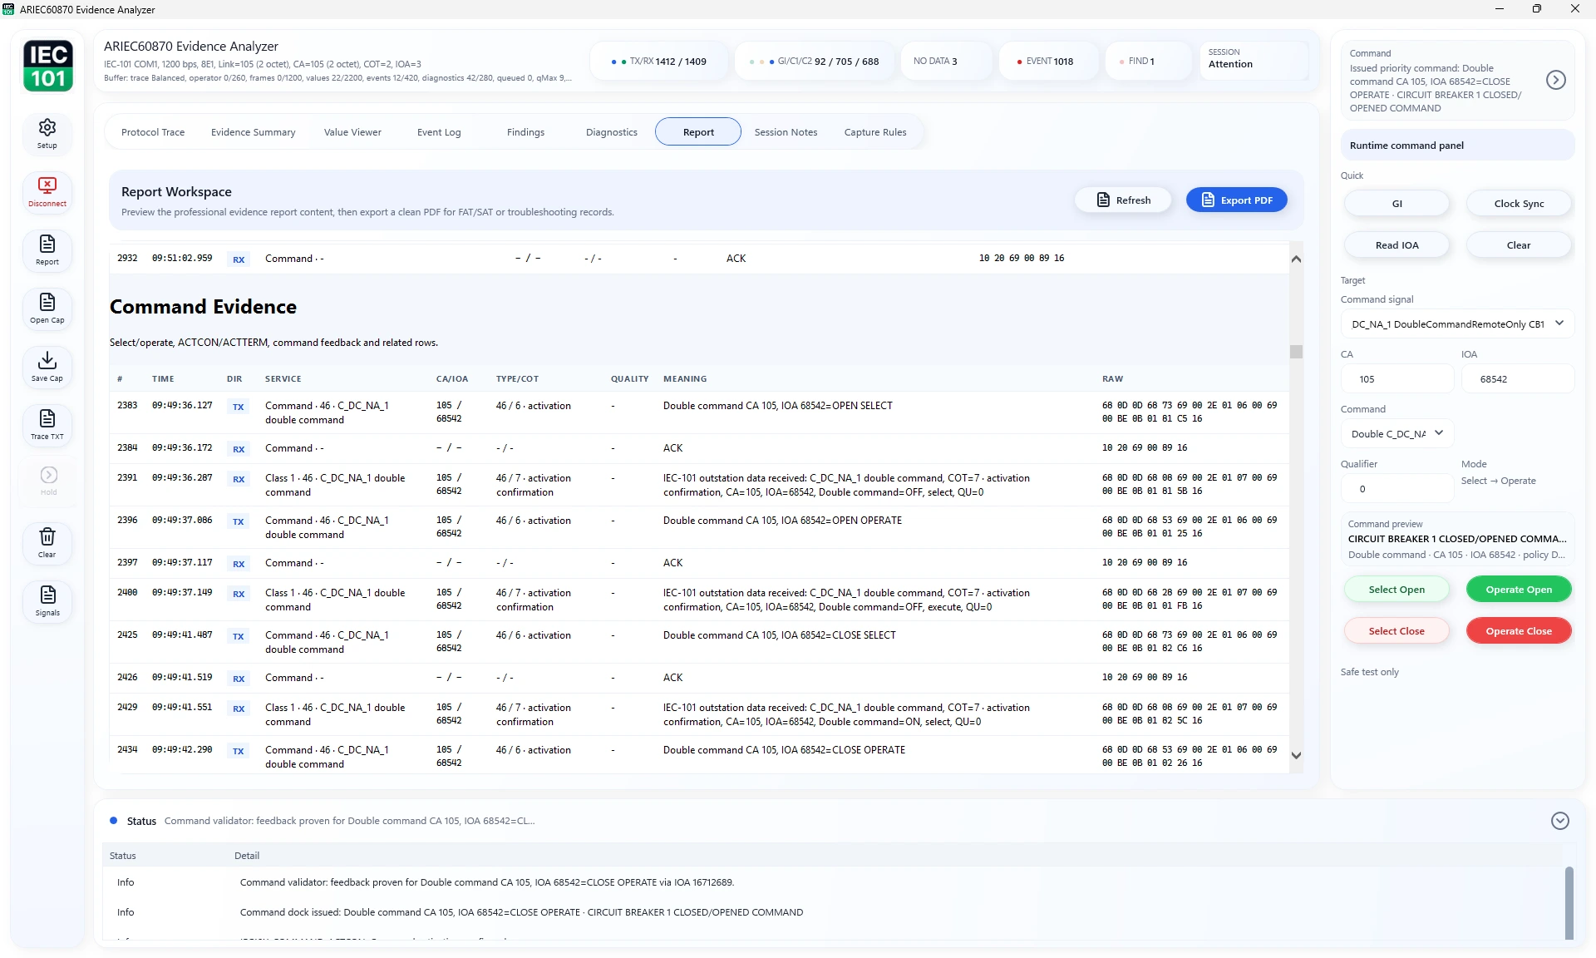Open the Session Notes tab
Screen dimensions: 1596x958
tap(786, 132)
